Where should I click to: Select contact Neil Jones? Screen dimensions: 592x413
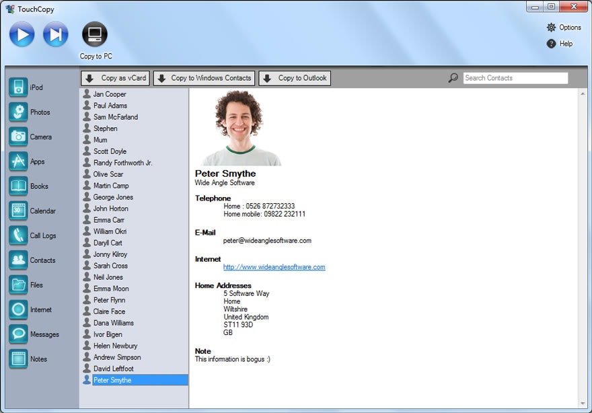tap(108, 277)
